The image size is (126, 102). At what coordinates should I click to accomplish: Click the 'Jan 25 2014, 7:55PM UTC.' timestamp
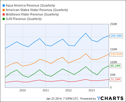pyautogui.click(x=62, y=99)
